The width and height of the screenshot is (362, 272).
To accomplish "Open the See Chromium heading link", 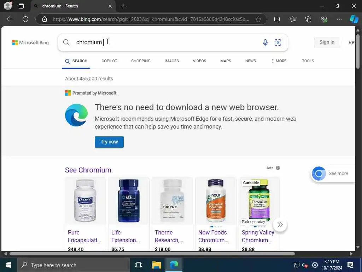I will [x=88, y=170].
